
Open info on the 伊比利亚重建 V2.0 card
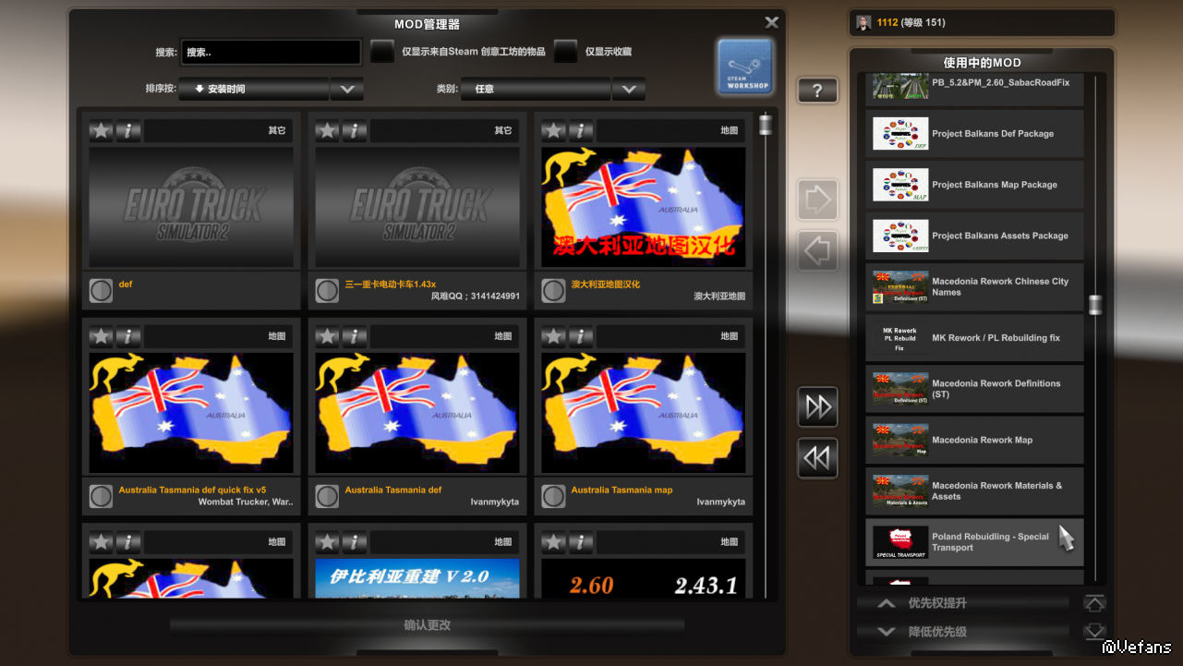pos(355,541)
